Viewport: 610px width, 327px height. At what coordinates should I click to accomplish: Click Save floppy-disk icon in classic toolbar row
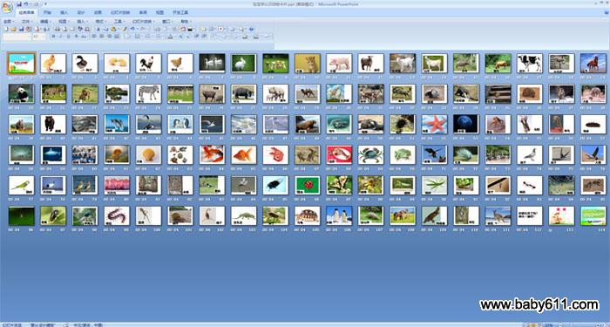tap(22, 29)
